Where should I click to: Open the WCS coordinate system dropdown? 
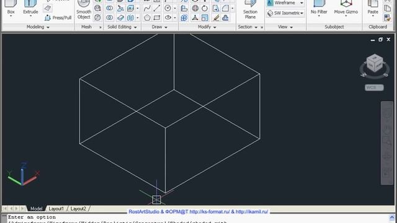click(x=374, y=87)
